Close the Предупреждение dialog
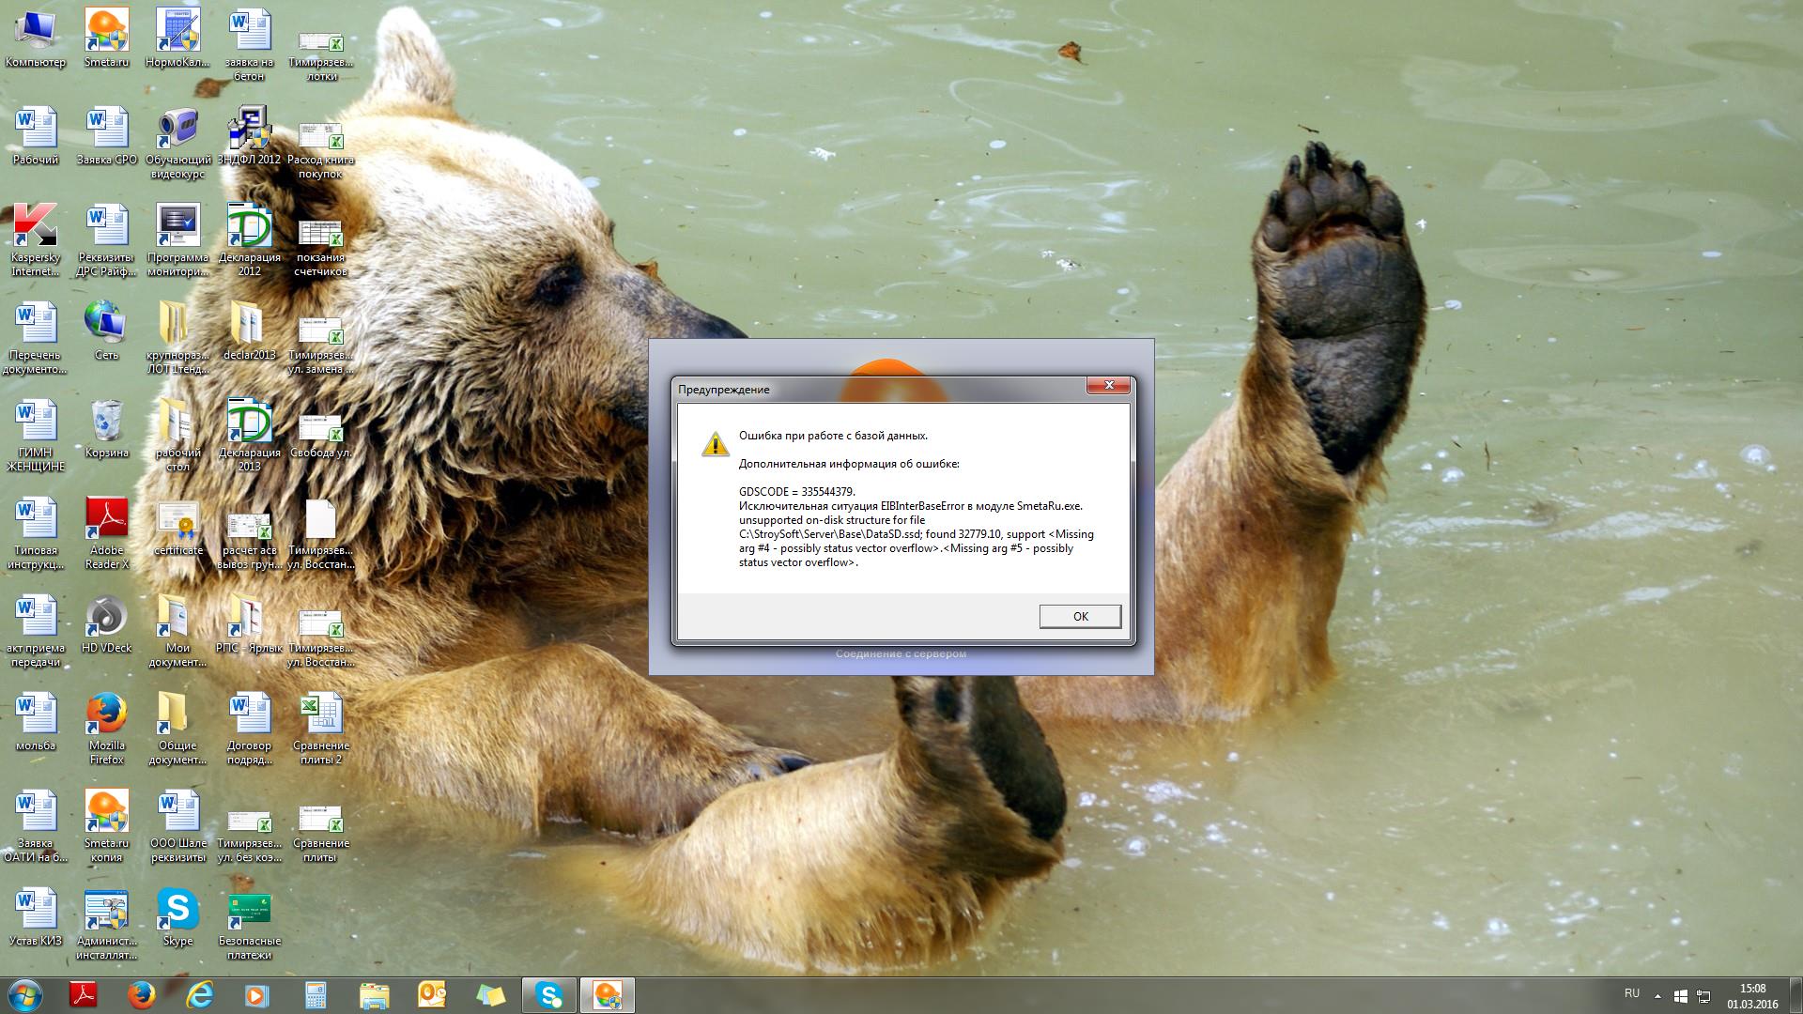This screenshot has height=1014, width=1803. click(x=1108, y=386)
